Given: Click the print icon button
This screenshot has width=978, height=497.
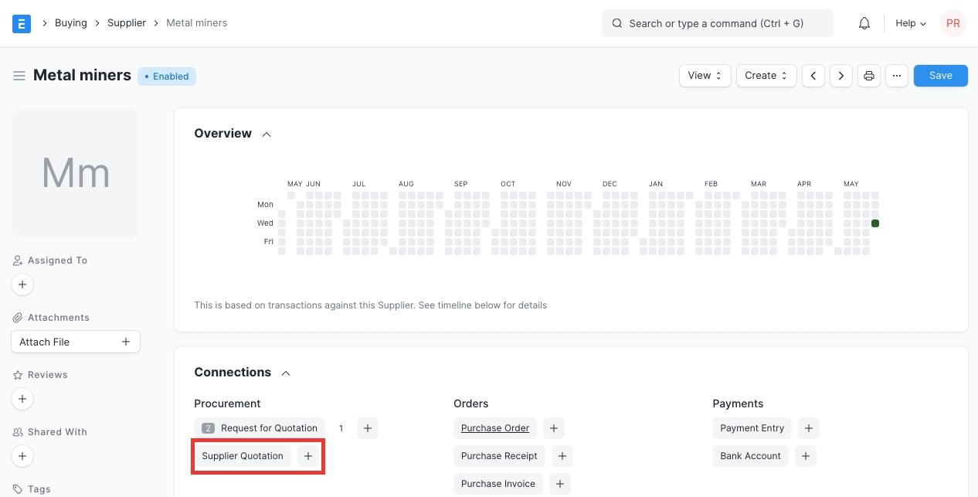Looking at the screenshot, I should [x=869, y=76].
